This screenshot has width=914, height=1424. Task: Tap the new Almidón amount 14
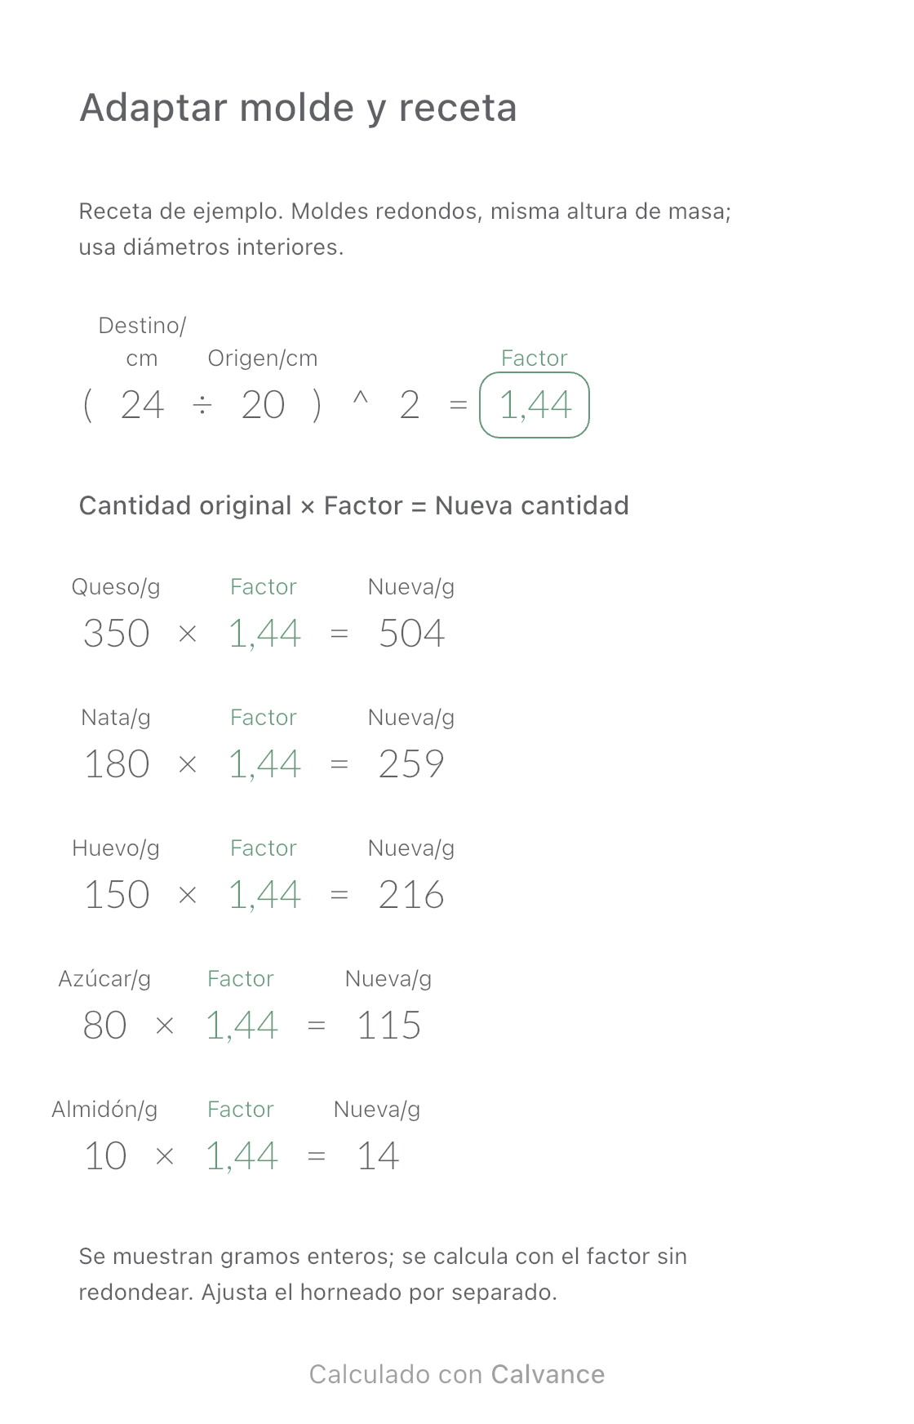[378, 1156]
